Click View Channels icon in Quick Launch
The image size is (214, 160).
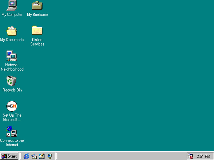click(50, 156)
